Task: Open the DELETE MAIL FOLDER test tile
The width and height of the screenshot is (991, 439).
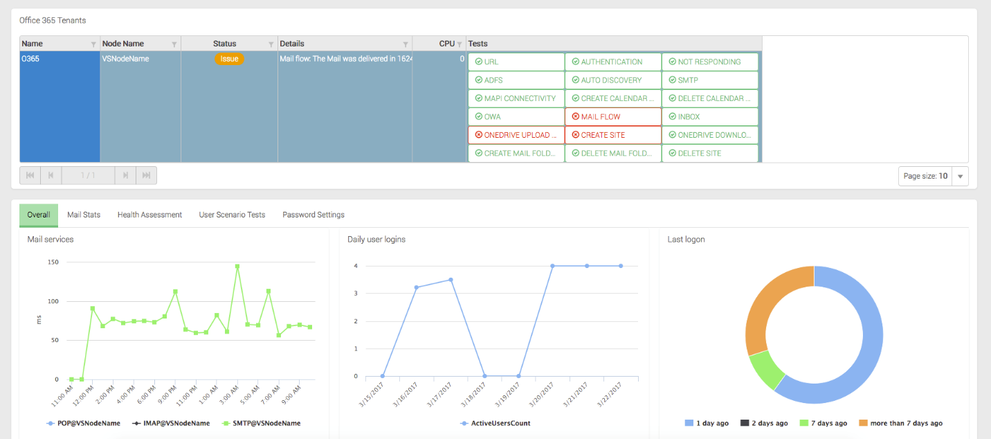Action: point(613,153)
